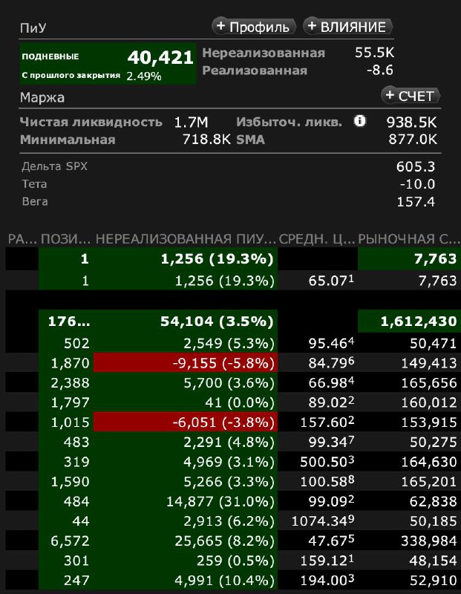Select the red row showing -6,051 (-3.8%)
The image size is (461, 594).
point(233,422)
